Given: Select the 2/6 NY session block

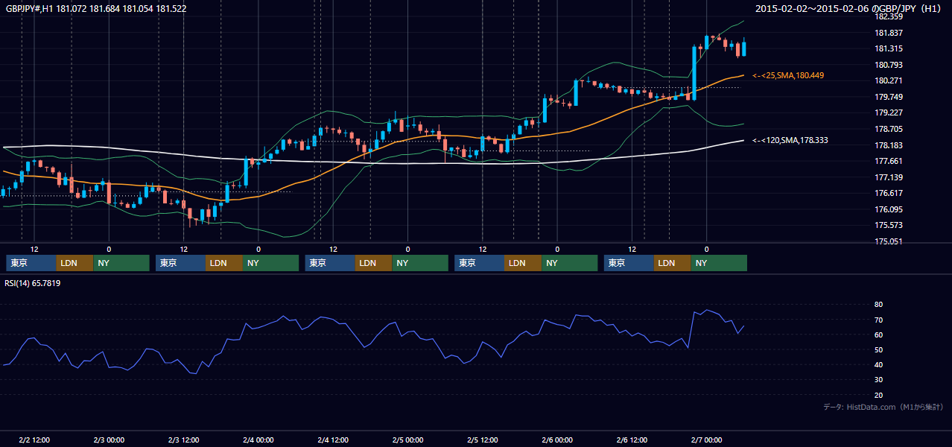Looking at the screenshot, I should pyautogui.click(x=719, y=263).
